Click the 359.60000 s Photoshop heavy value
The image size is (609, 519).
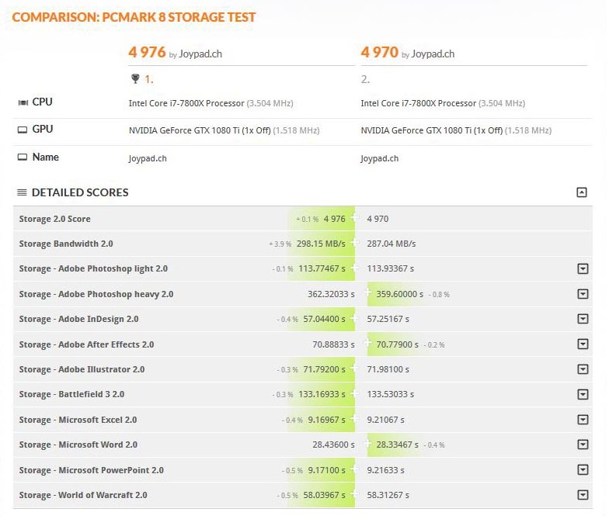coord(399,294)
